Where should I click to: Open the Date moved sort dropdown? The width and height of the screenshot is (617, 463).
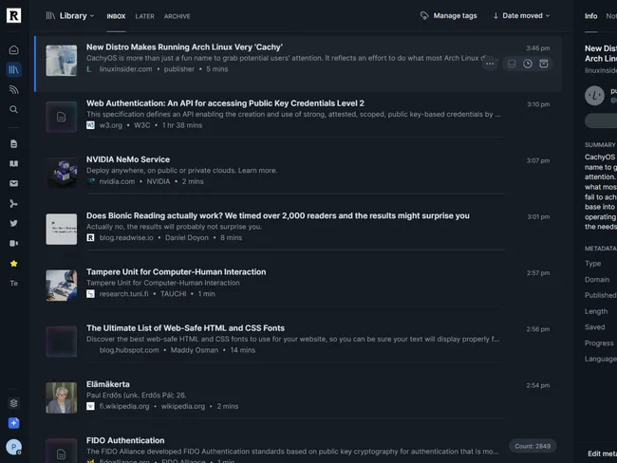tap(526, 16)
